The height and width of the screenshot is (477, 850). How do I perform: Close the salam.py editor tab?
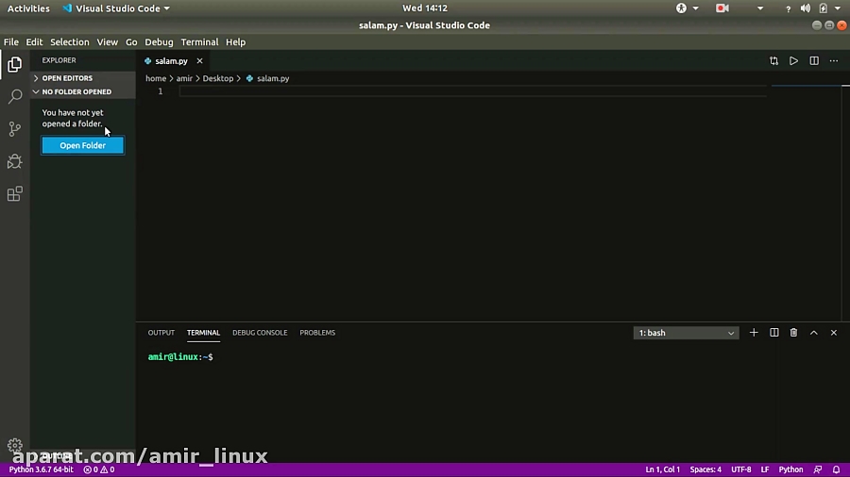click(x=199, y=61)
